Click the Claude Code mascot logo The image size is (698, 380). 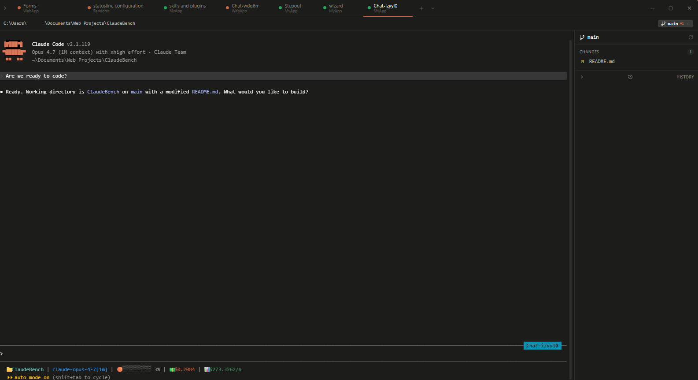(14, 51)
